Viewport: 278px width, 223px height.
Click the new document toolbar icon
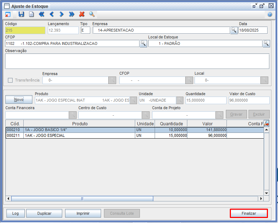pos(31,14)
